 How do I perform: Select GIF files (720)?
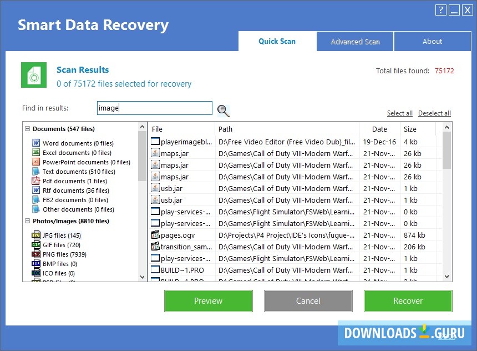[62, 245]
